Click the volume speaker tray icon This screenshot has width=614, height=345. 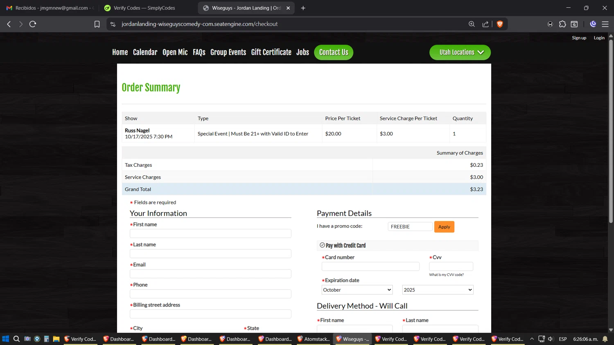(x=551, y=339)
